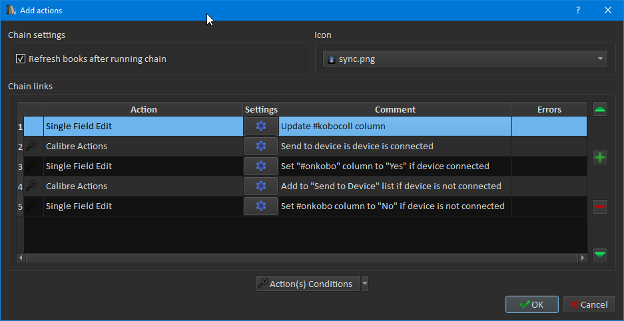Viewport: 624px width, 321px height.
Task: Open the sync.png icon dropdown
Action: click(x=465, y=59)
